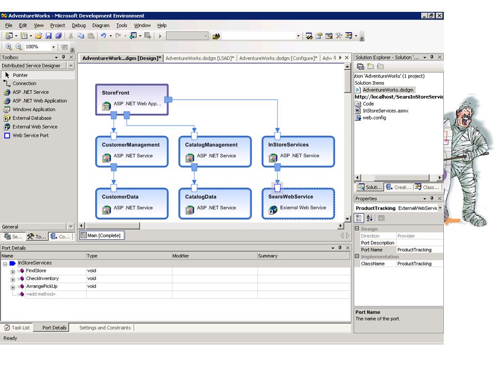Click the Open File folder icon in the toolbar
This screenshot has width=496, height=372.
[38, 36]
